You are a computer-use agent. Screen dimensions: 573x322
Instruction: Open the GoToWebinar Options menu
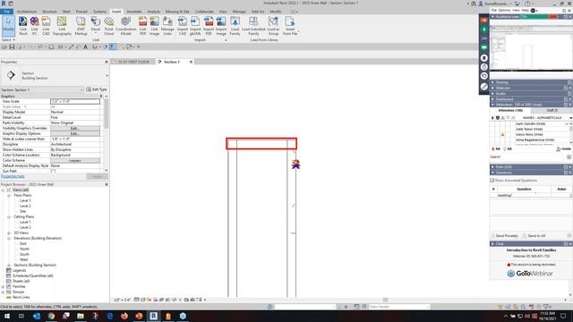pyautogui.click(x=504, y=10)
